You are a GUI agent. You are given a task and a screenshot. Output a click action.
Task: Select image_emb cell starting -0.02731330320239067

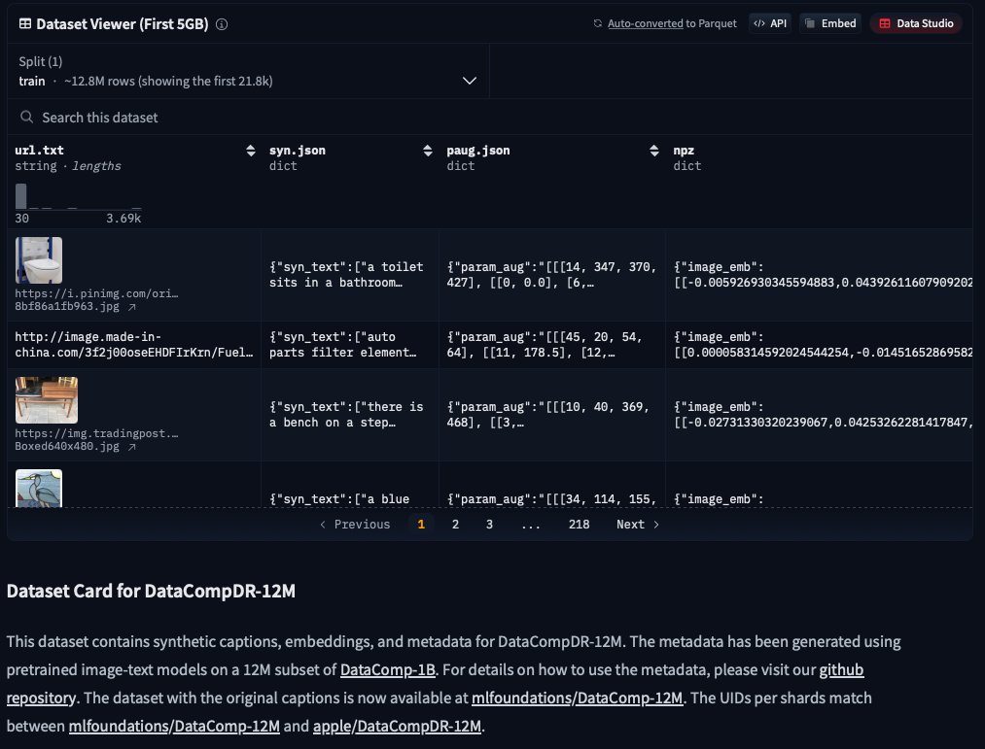(819, 415)
